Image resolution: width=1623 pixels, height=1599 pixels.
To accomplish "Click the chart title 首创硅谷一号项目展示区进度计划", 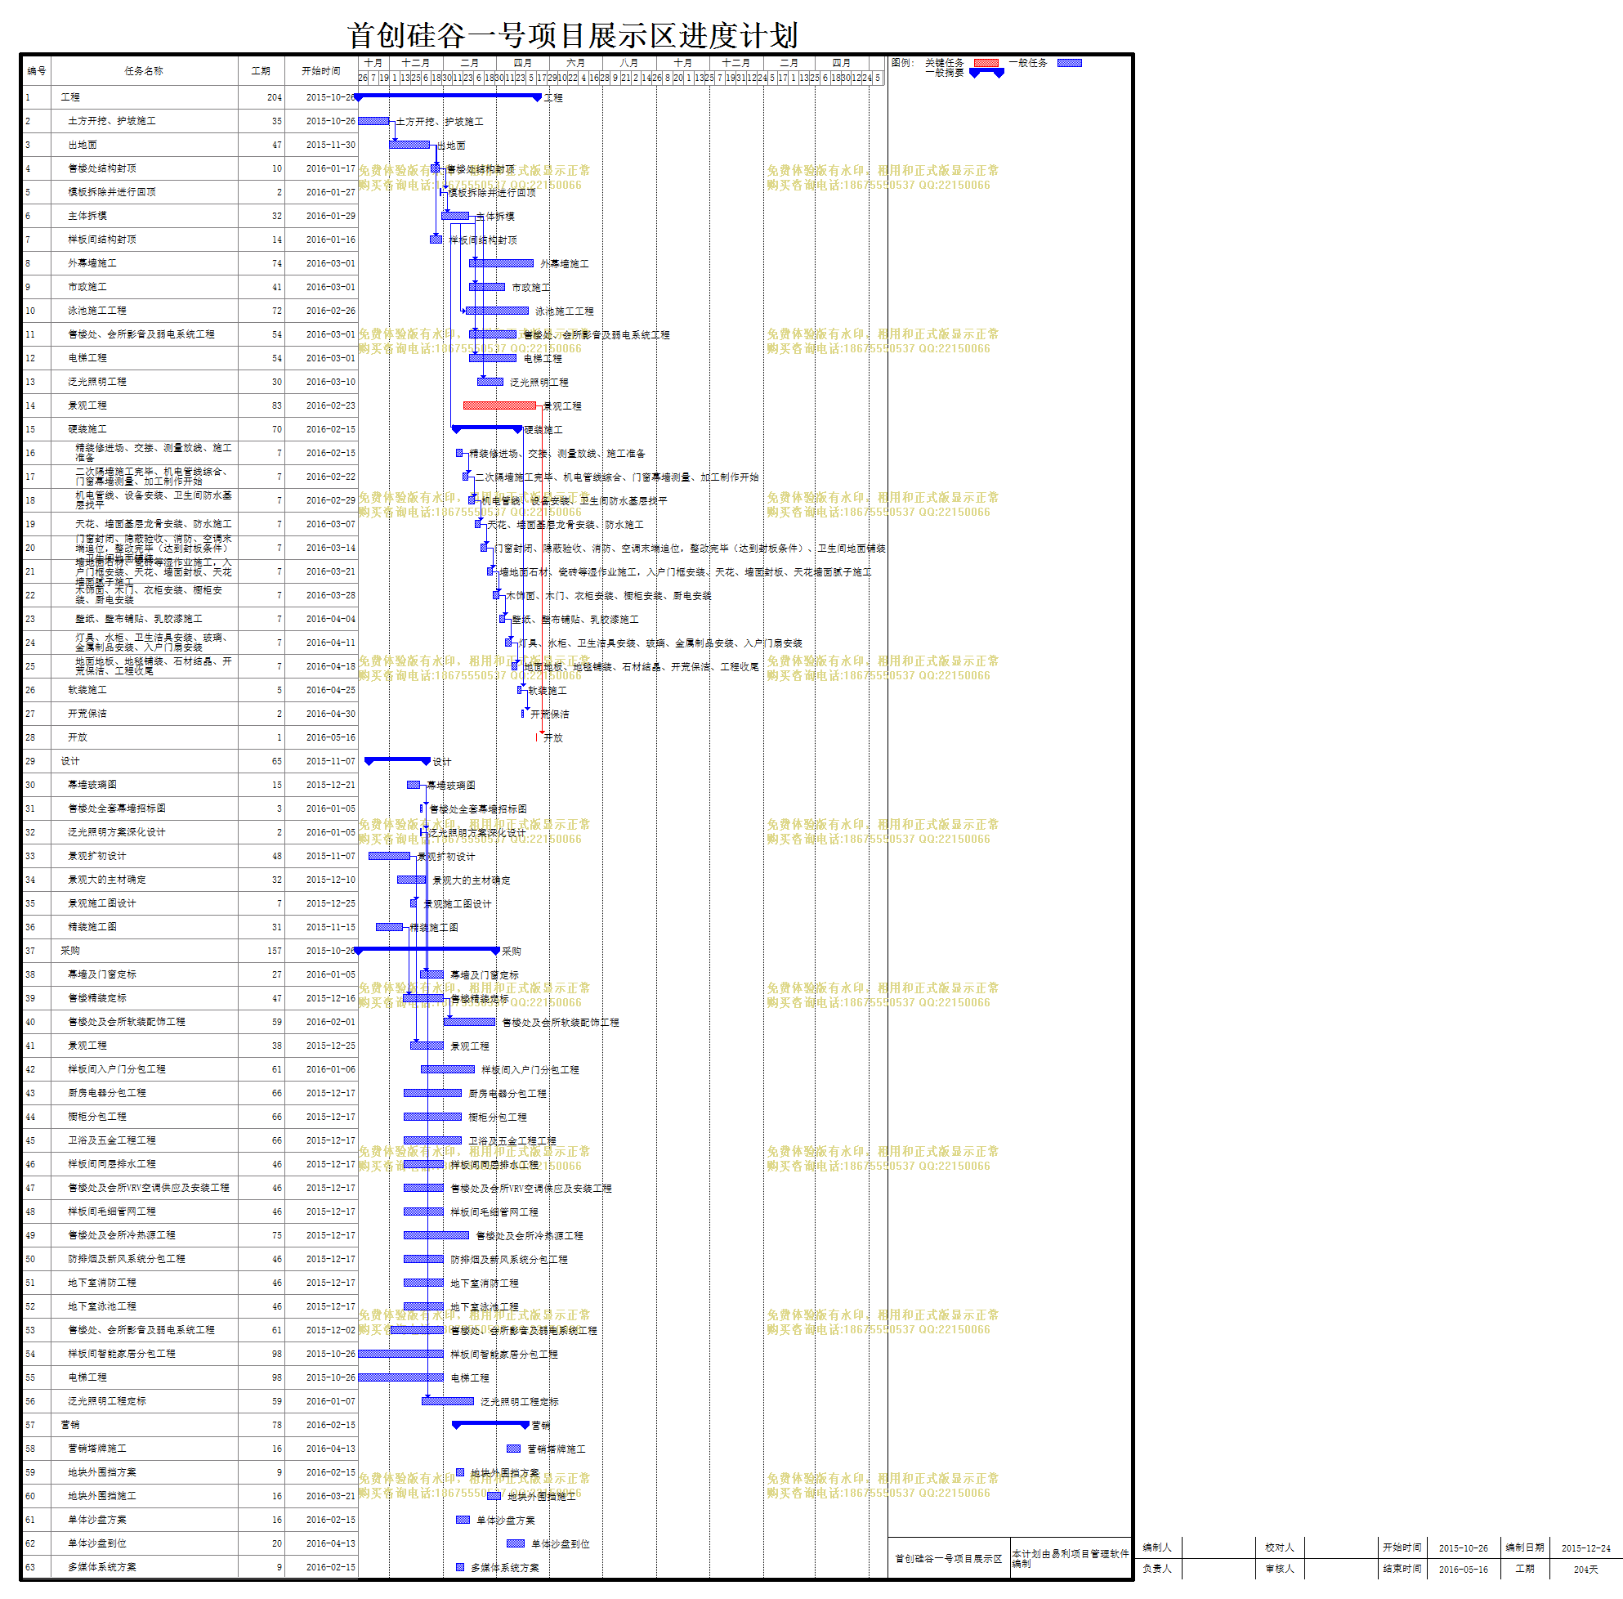I will click(x=573, y=35).
